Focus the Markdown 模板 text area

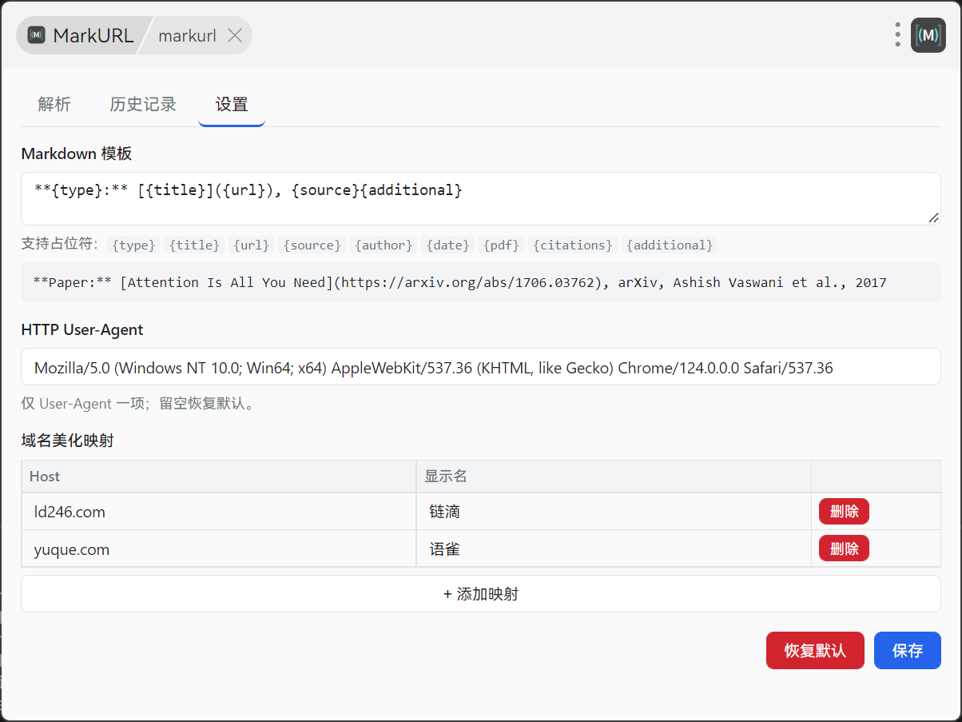(x=481, y=198)
